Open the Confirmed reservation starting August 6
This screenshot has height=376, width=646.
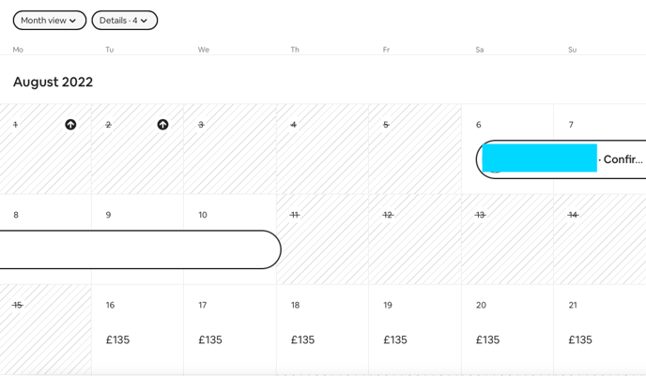tap(561, 159)
